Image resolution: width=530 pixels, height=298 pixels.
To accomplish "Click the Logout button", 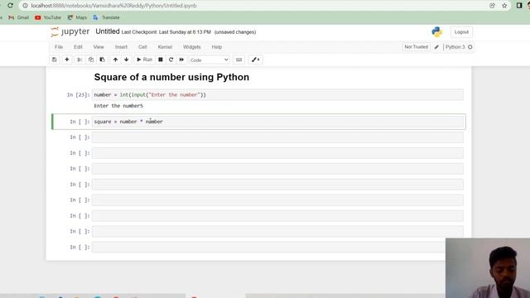I will click(461, 32).
